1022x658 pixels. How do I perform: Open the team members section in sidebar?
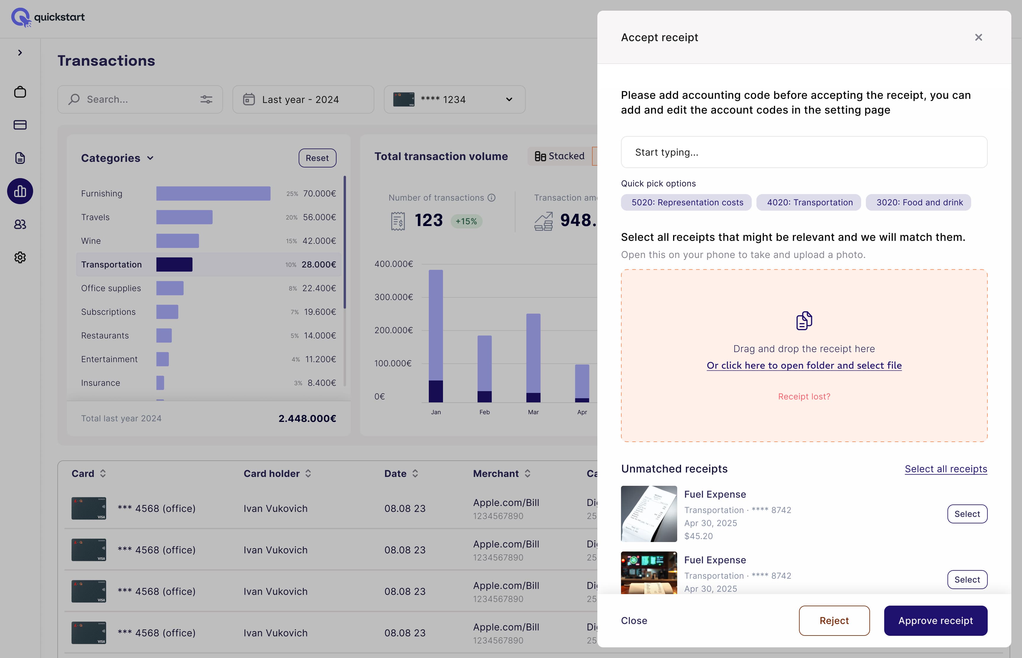click(20, 224)
